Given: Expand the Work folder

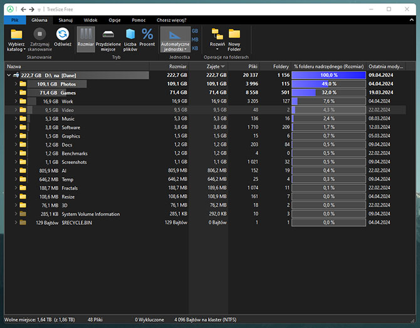Looking at the screenshot, I should (16, 101).
